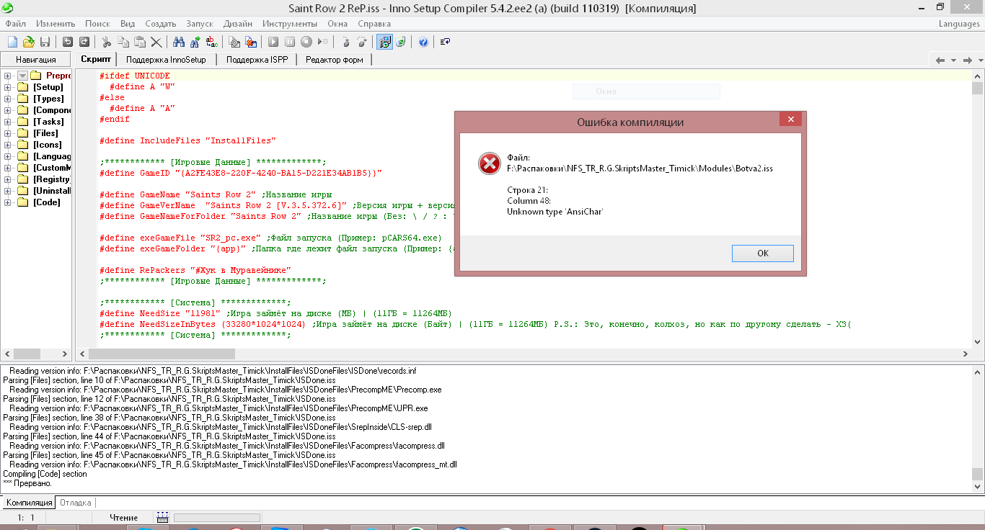
Task: Close the Ошибка компиляции error dialog
Action: click(791, 120)
